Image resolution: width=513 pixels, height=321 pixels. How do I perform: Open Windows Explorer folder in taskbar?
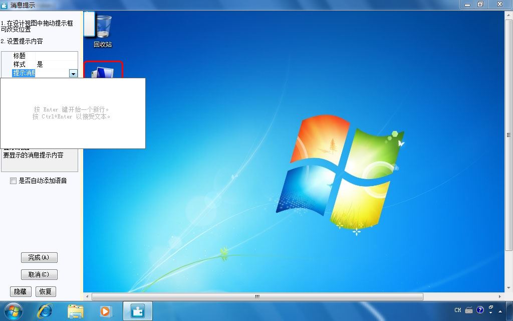(x=76, y=311)
